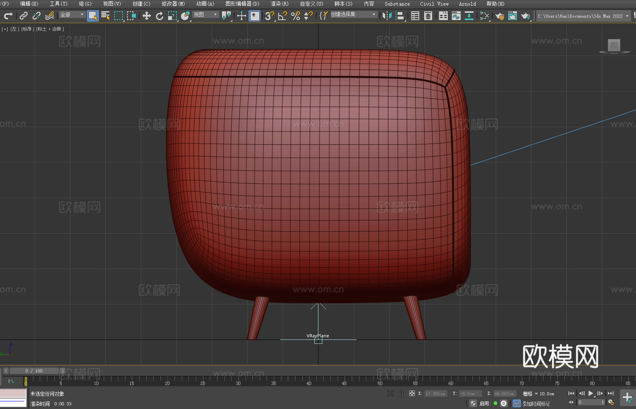Select the Link tool icon
This screenshot has width=636, height=409.
[x=24, y=16]
